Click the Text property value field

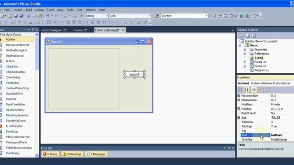(x=282, y=135)
